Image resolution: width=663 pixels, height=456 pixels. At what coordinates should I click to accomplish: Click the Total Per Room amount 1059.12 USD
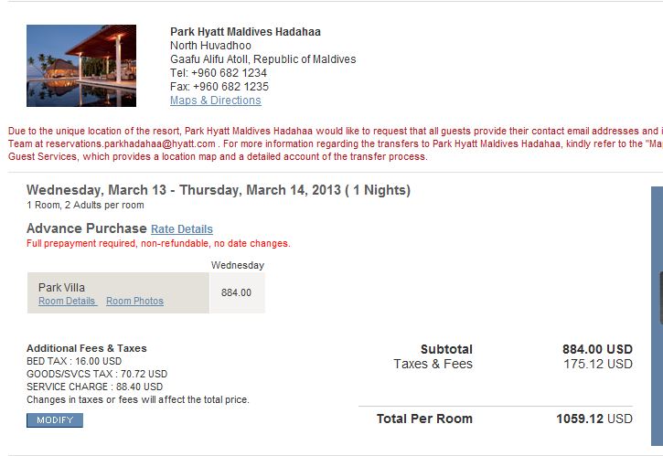[593, 419]
